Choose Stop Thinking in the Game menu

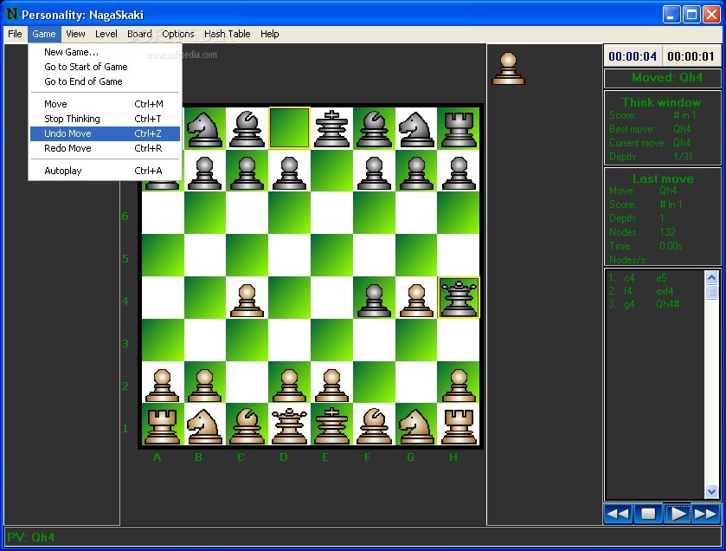click(x=105, y=119)
